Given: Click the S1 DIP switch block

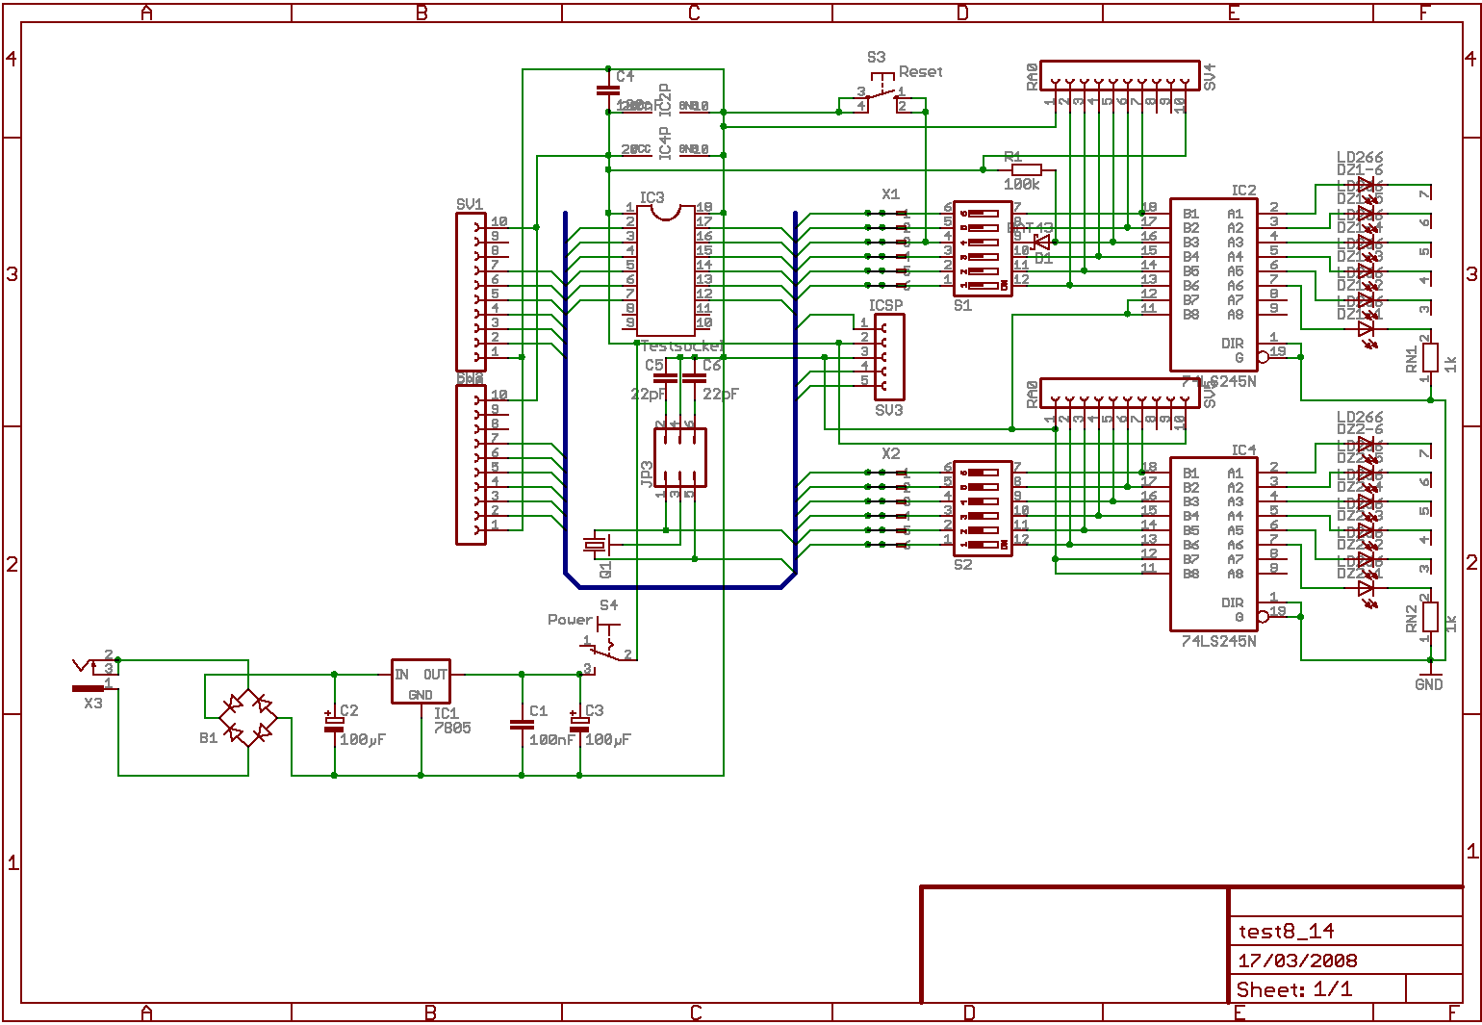Looking at the screenshot, I should (982, 248).
